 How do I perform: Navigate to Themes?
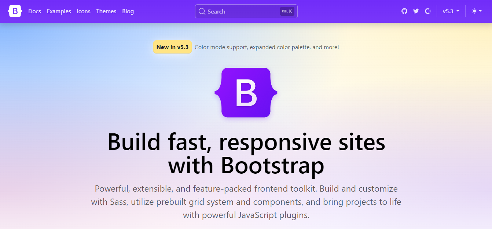click(x=106, y=11)
